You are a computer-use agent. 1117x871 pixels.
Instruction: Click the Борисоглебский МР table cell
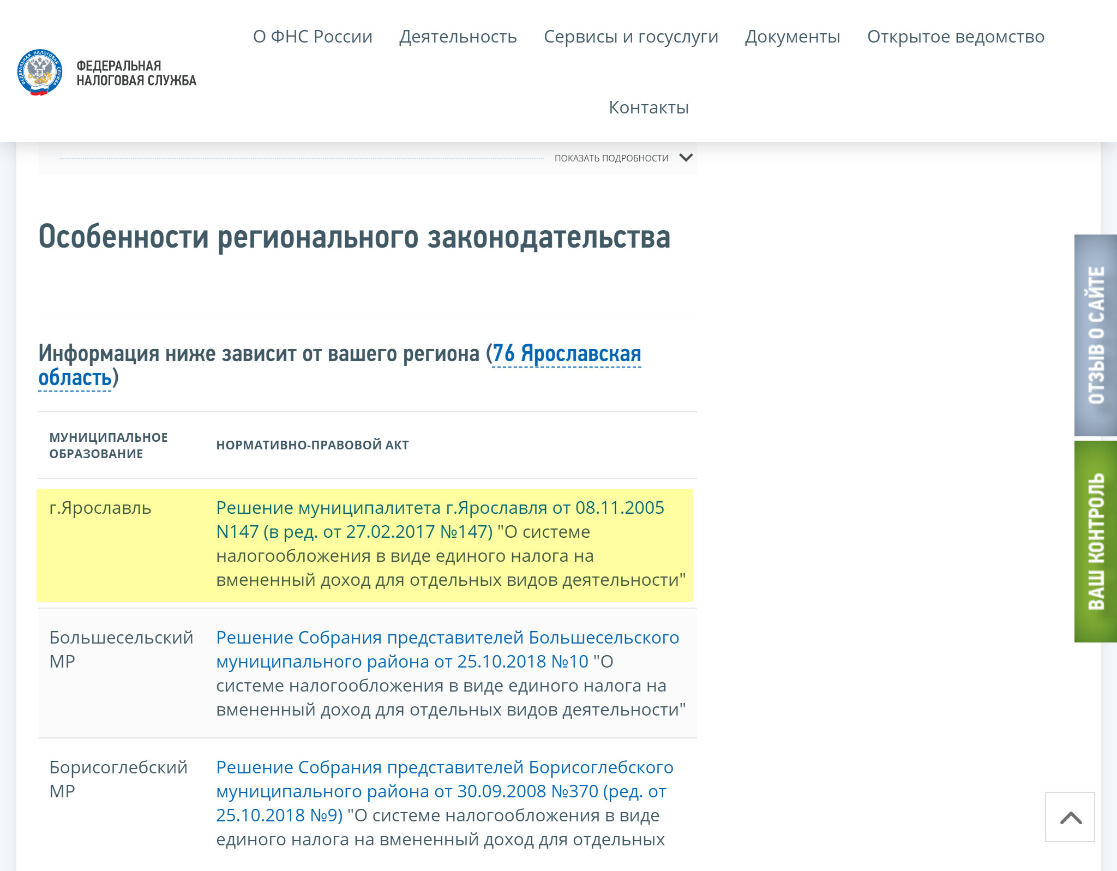(118, 779)
